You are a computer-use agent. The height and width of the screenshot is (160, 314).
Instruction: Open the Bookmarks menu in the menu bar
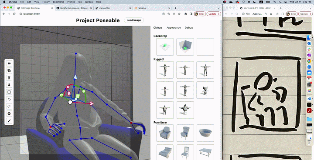[x=58, y=2]
